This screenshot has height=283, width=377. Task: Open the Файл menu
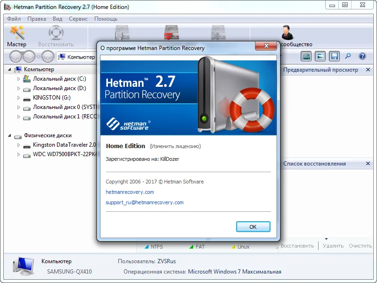point(14,19)
